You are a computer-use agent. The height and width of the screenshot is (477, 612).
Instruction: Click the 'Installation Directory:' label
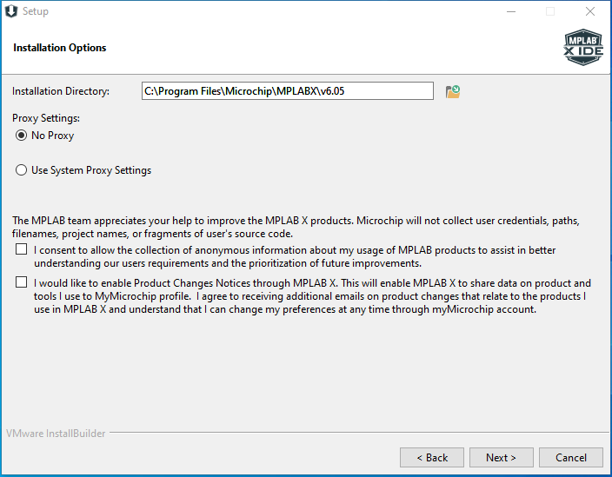61,91
